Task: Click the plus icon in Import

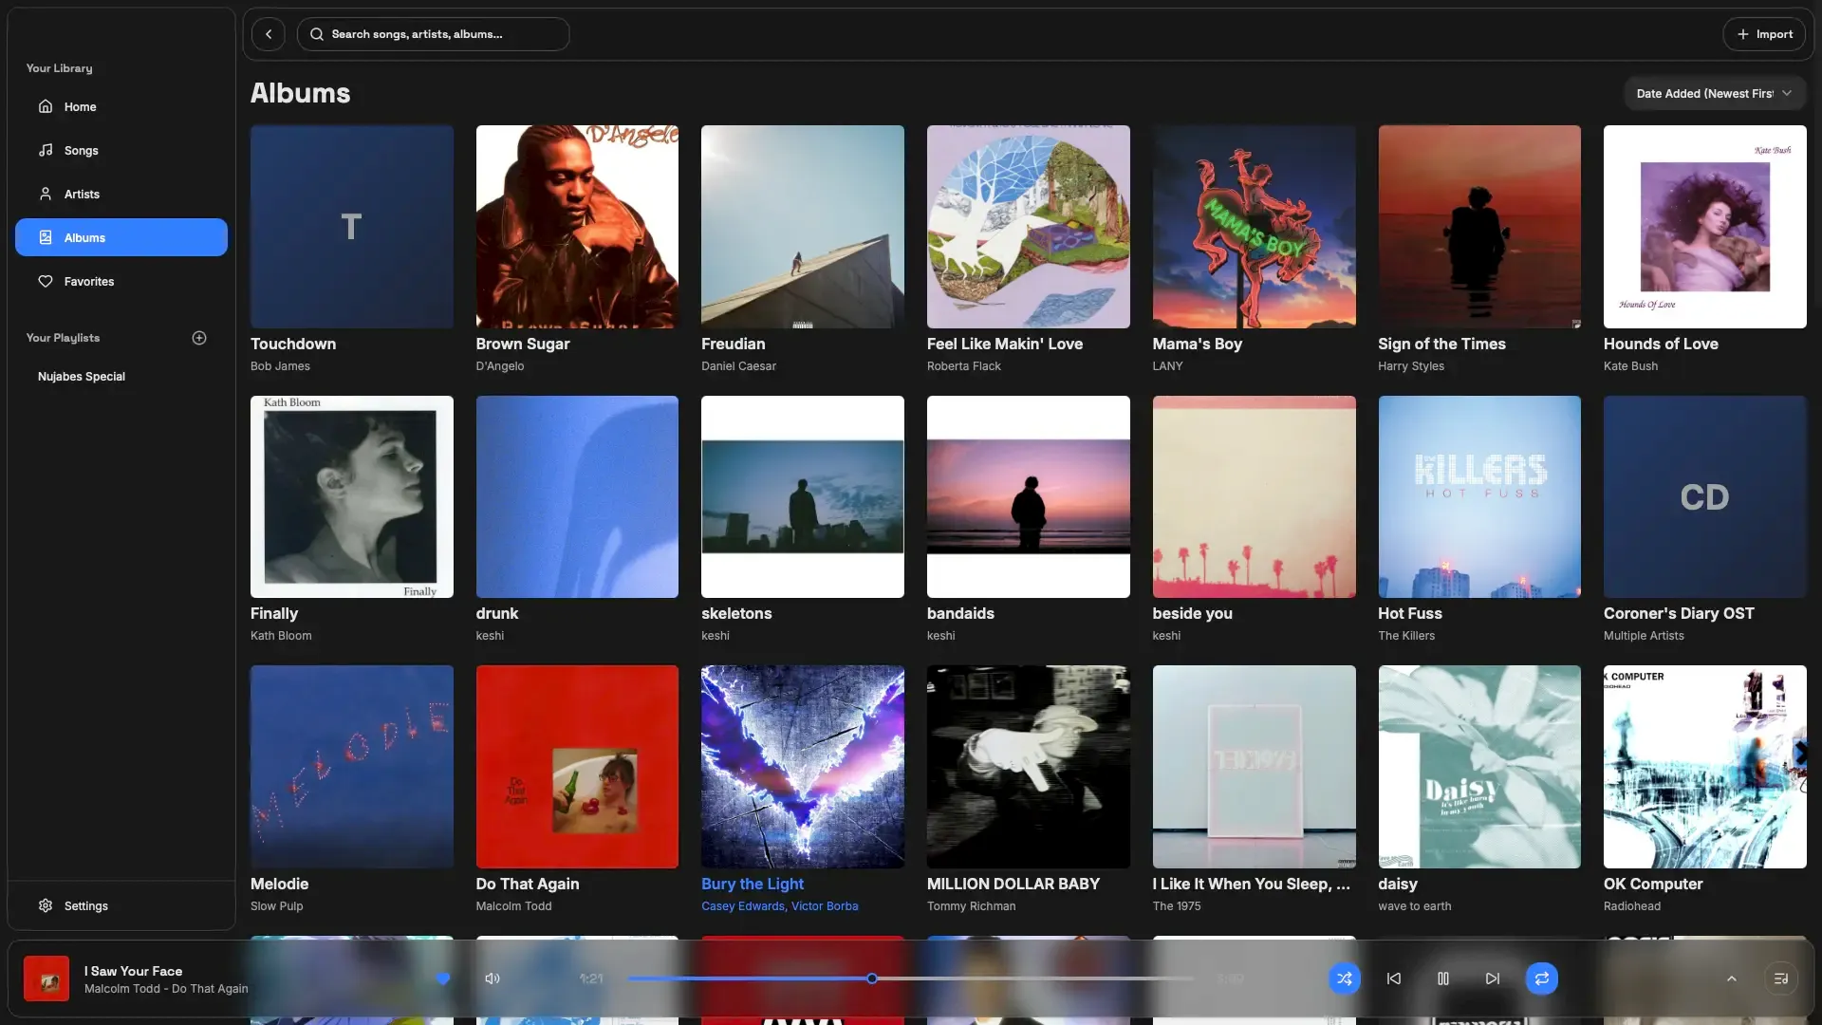Action: click(1742, 34)
